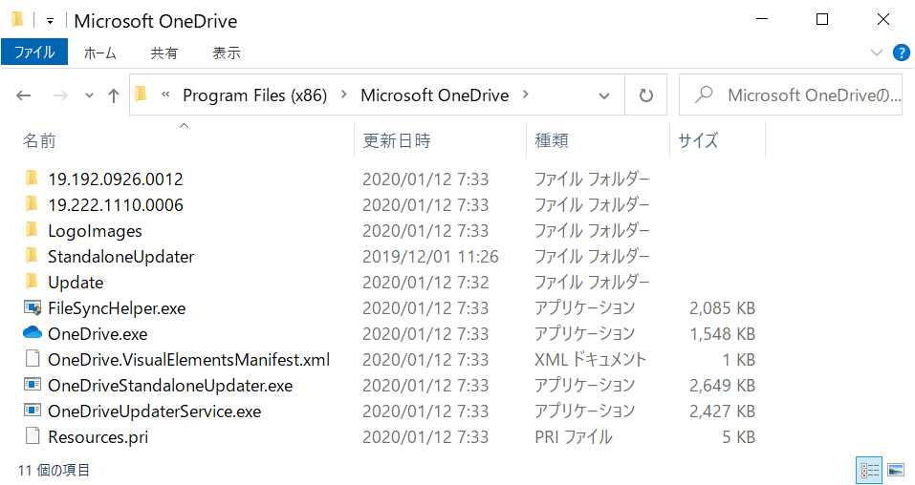Navigate to Program Files (x86) breadcrumb
Viewport: 915px width, 485px height.
click(x=255, y=95)
